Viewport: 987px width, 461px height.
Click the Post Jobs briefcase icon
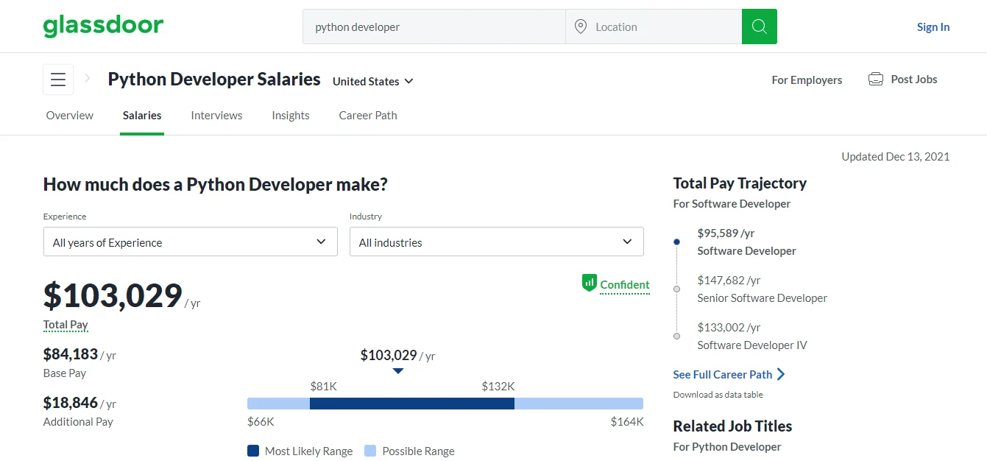tap(875, 79)
